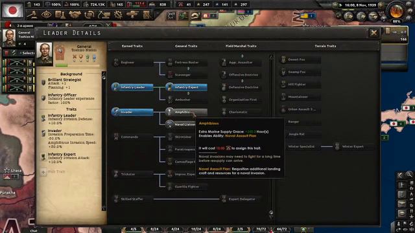
Task: Toggle the land map mode button
Action: (349, 17)
